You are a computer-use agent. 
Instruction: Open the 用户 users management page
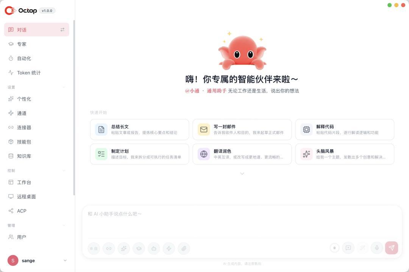[x=36, y=237]
